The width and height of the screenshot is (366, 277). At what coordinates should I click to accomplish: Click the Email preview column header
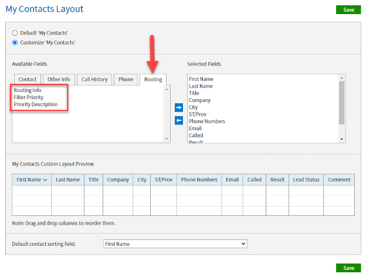pos(232,180)
